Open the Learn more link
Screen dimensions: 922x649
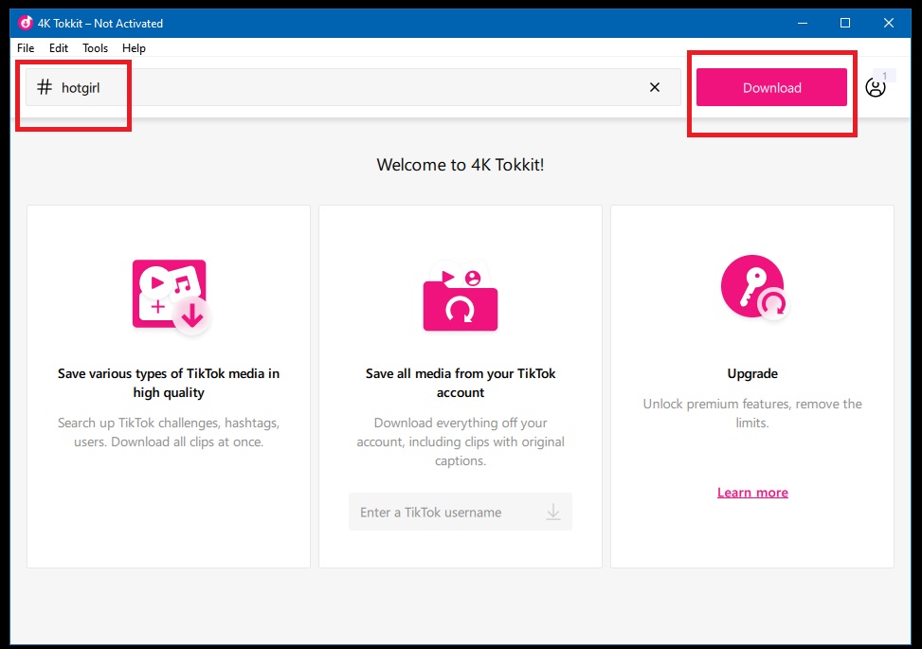click(751, 492)
